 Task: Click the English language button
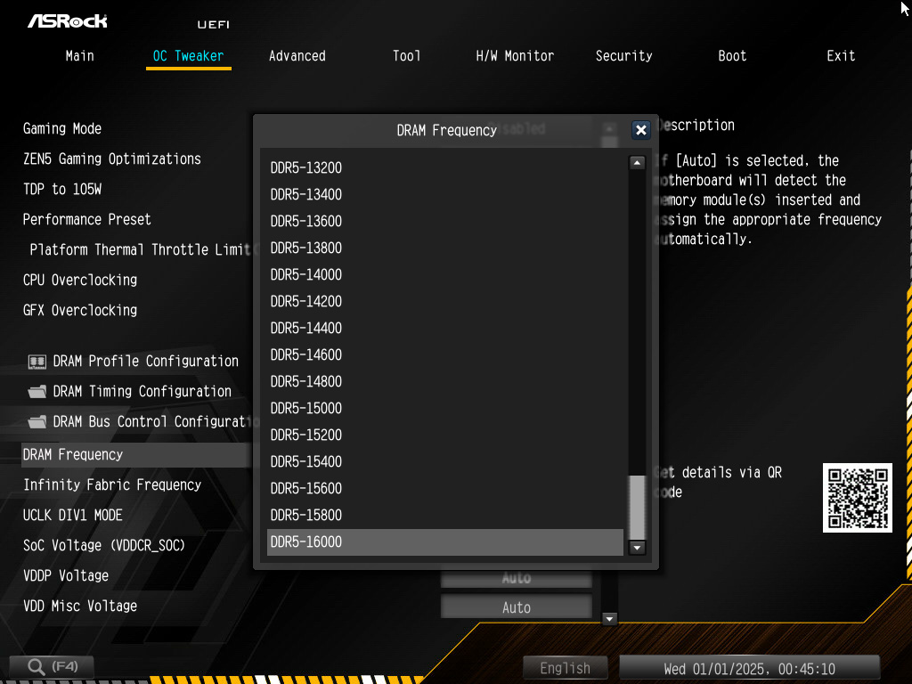click(x=565, y=668)
